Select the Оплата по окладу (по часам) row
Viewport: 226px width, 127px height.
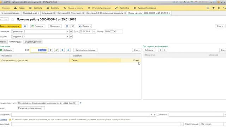[x=71, y=60]
